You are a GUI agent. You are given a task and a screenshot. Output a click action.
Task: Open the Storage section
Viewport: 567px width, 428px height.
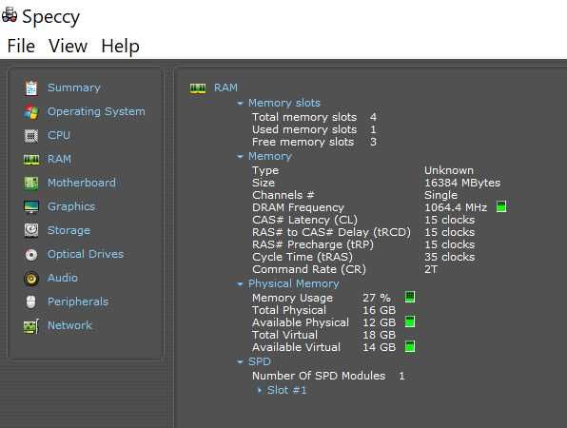pyautogui.click(x=68, y=230)
